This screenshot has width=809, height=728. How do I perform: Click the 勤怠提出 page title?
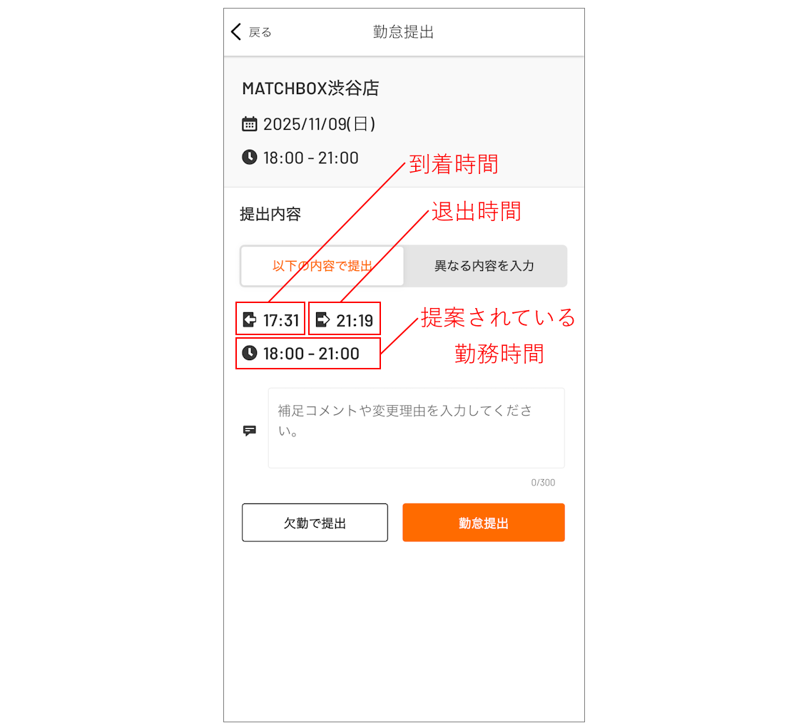coord(404,32)
